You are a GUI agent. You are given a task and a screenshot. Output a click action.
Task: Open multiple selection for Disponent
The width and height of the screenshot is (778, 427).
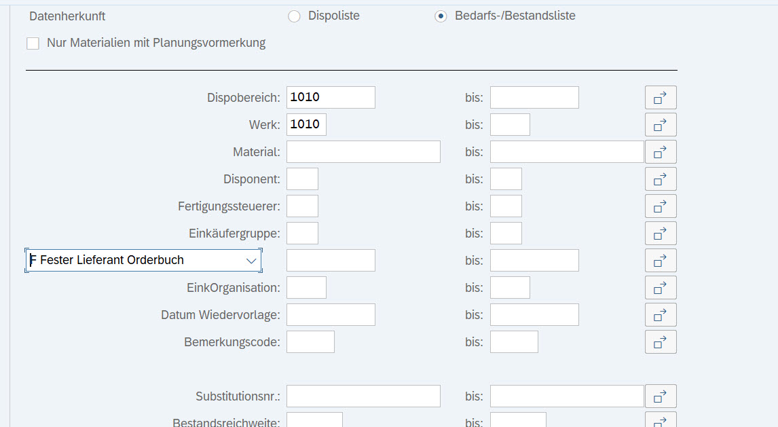tap(661, 179)
